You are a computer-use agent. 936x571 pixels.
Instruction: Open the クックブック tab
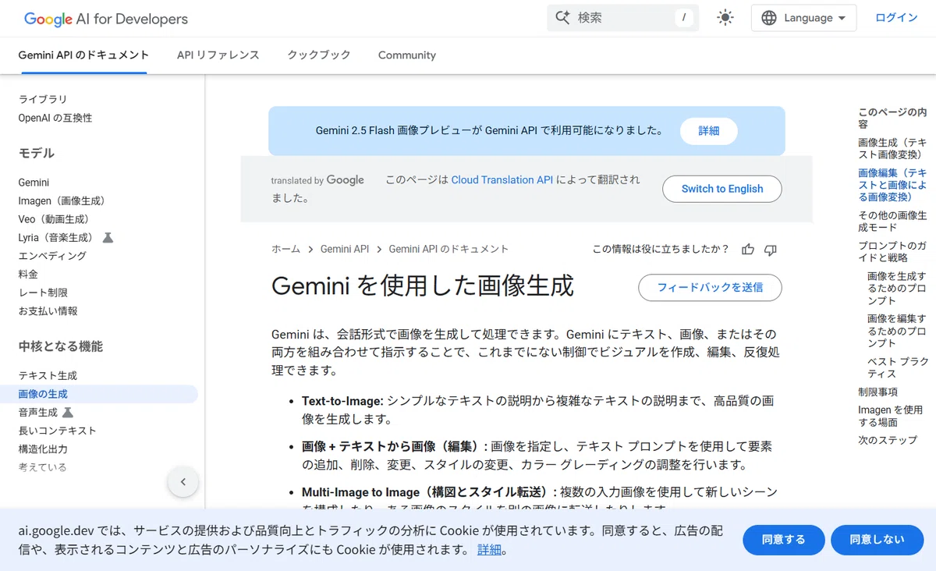(x=319, y=55)
